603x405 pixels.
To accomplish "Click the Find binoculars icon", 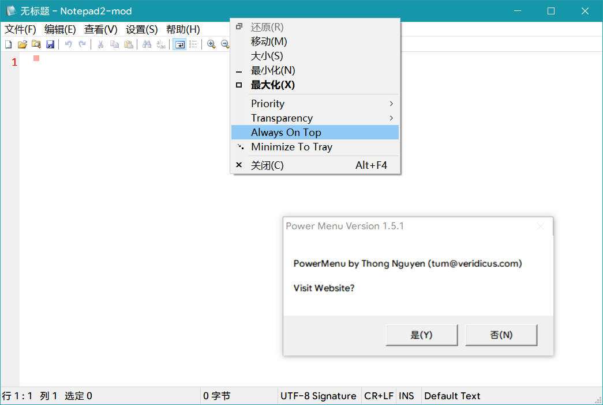I will [147, 44].
